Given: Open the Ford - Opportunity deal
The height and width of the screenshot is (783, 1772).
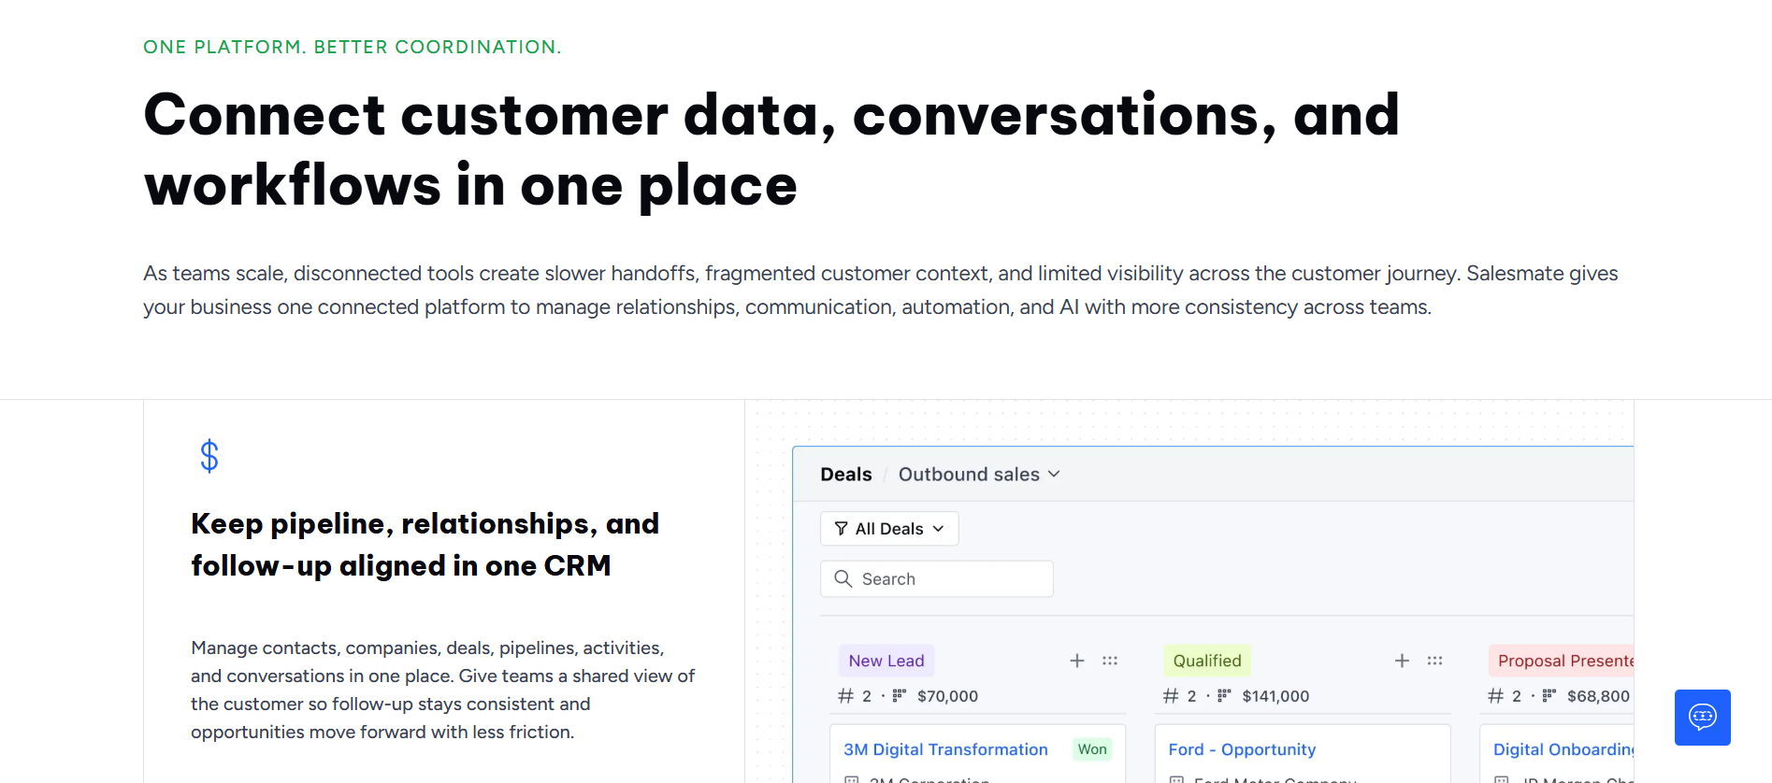Looking at the screenshot, I should pos(1242,749).
